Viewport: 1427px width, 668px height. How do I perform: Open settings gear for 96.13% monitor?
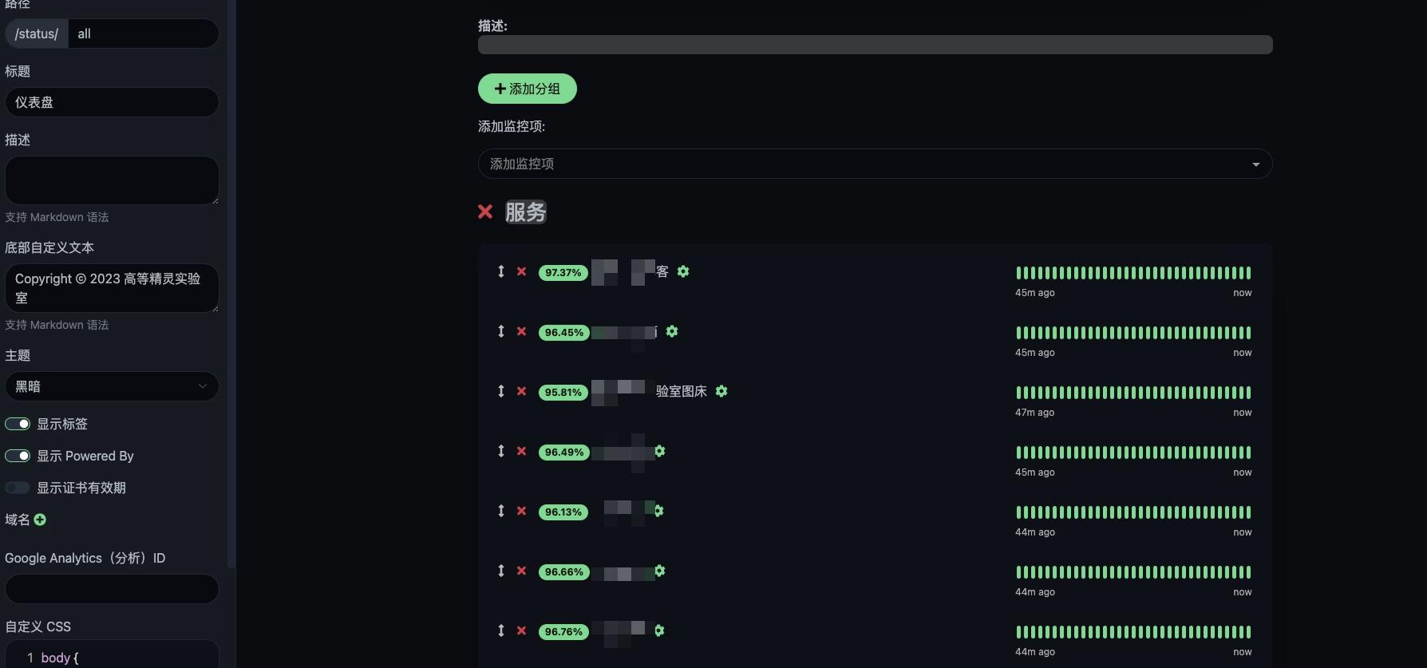659,511
